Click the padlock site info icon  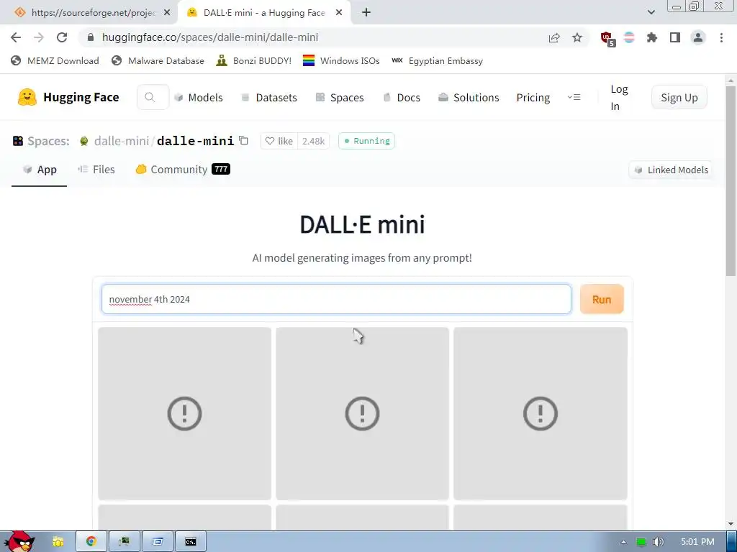(91, 37)
